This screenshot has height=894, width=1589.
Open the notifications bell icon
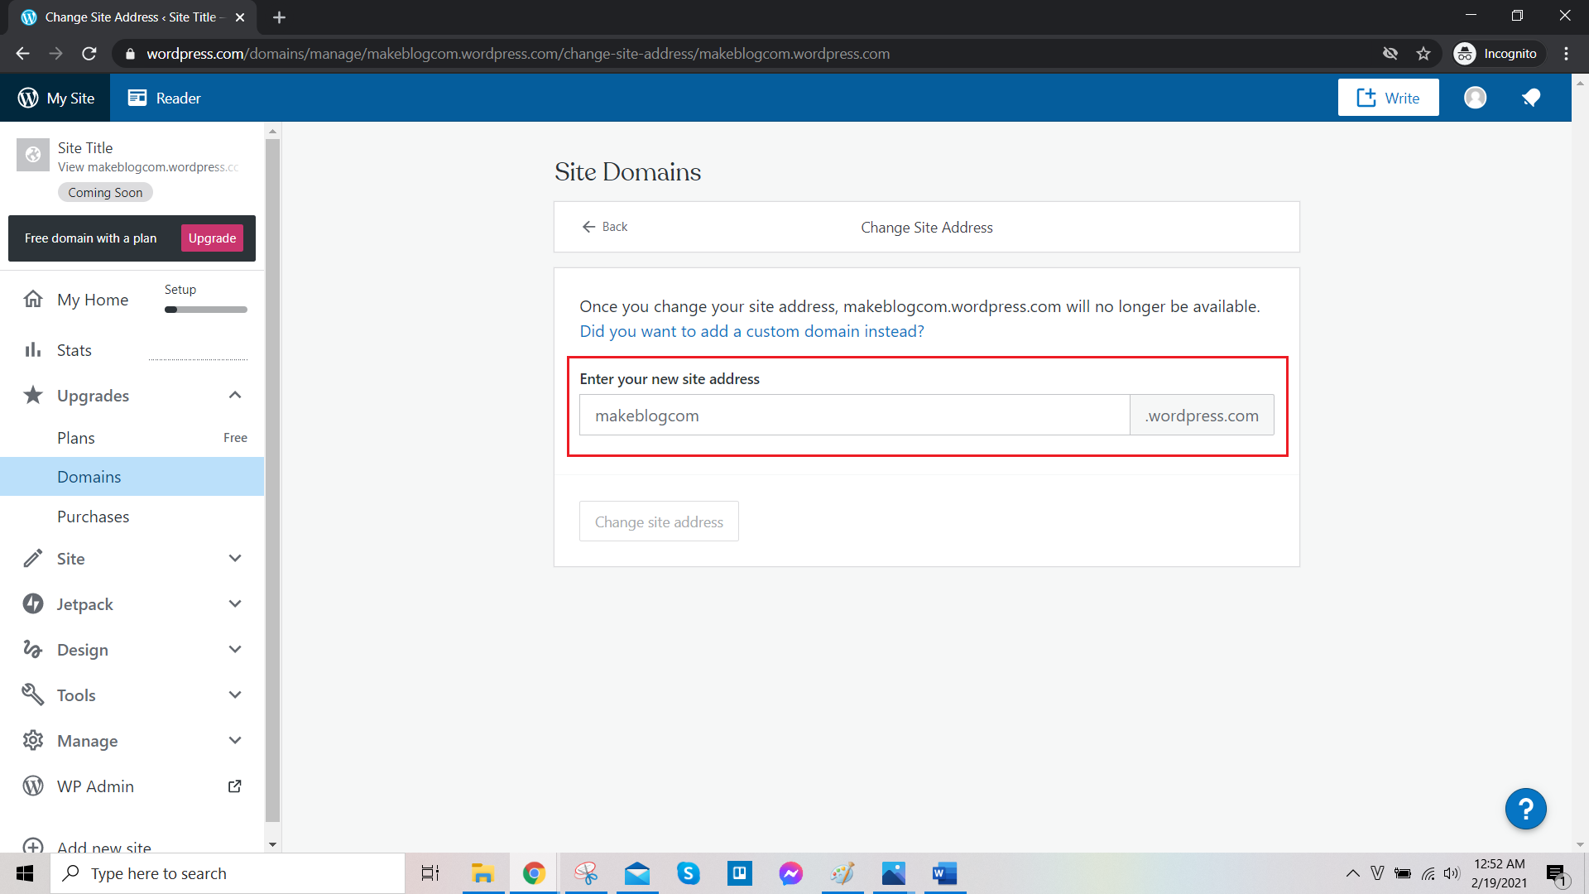[x=1530, y=98]
